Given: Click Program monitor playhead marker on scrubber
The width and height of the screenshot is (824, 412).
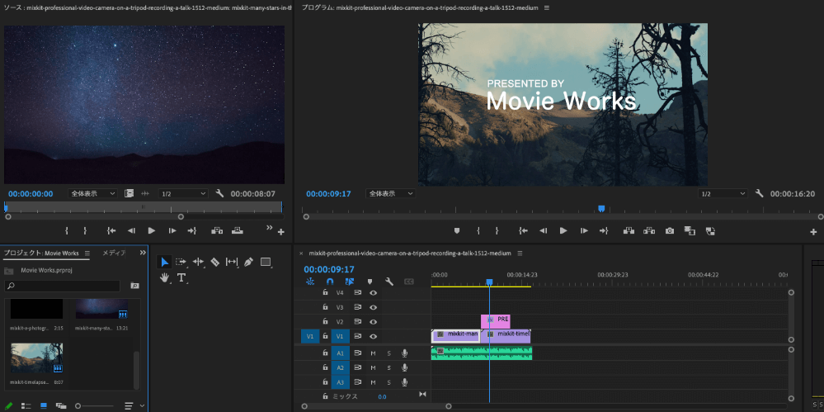Looking at the screenshot, I should pos(601,209).
